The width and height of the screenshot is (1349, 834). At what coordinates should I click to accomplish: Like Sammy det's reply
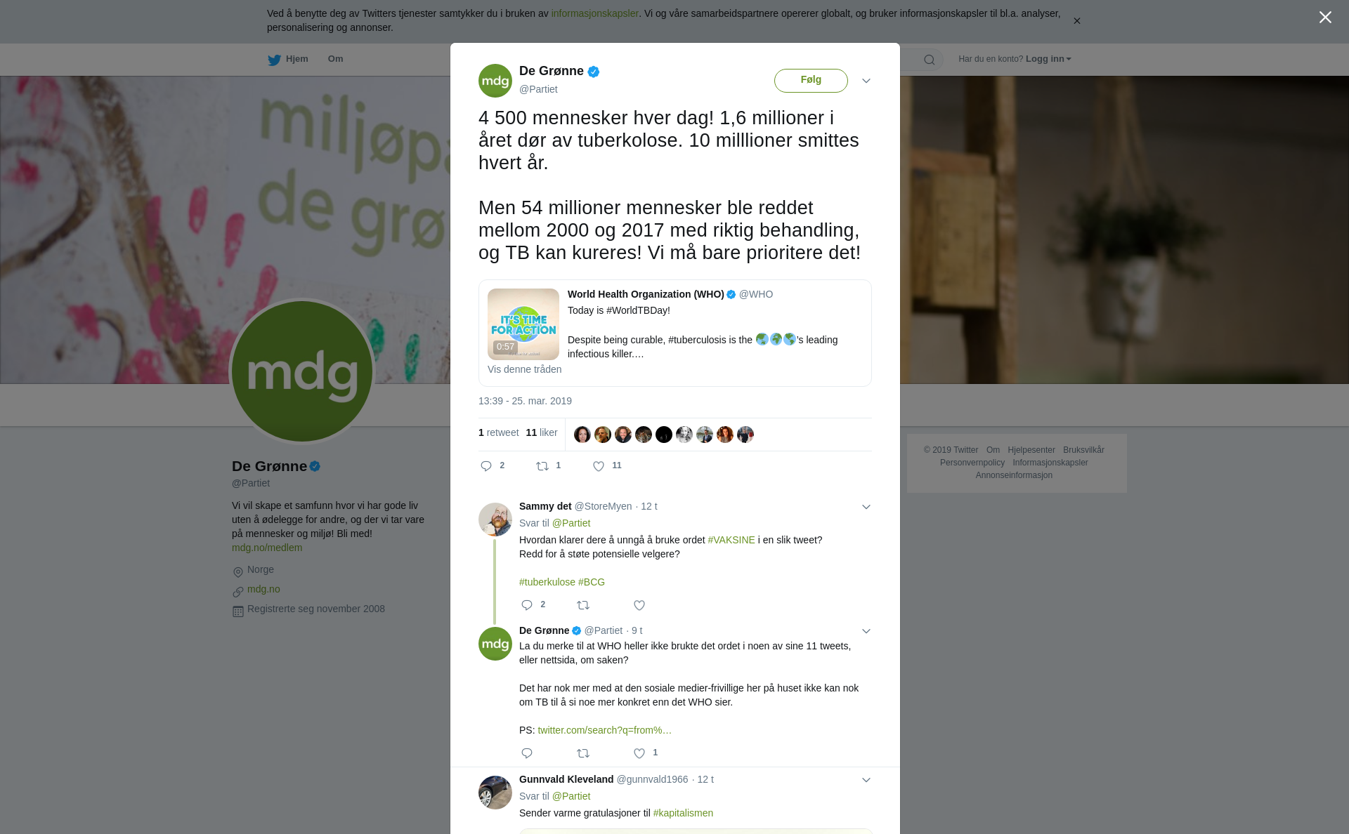(639, 605)
